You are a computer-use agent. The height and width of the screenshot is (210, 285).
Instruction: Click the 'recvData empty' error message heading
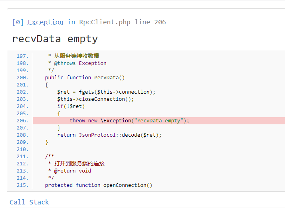[55, 39]
